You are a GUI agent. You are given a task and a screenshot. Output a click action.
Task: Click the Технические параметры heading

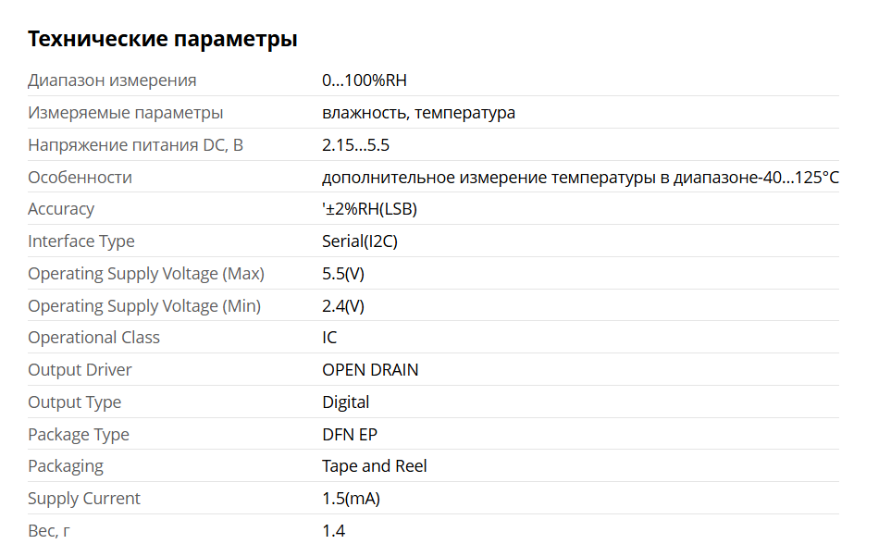[163, 39]
